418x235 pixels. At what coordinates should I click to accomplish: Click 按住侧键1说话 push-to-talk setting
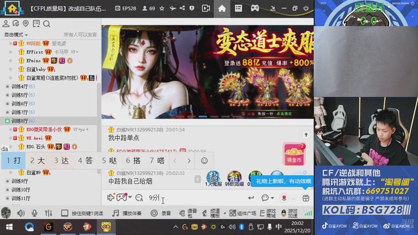click(x=82, y=213)
